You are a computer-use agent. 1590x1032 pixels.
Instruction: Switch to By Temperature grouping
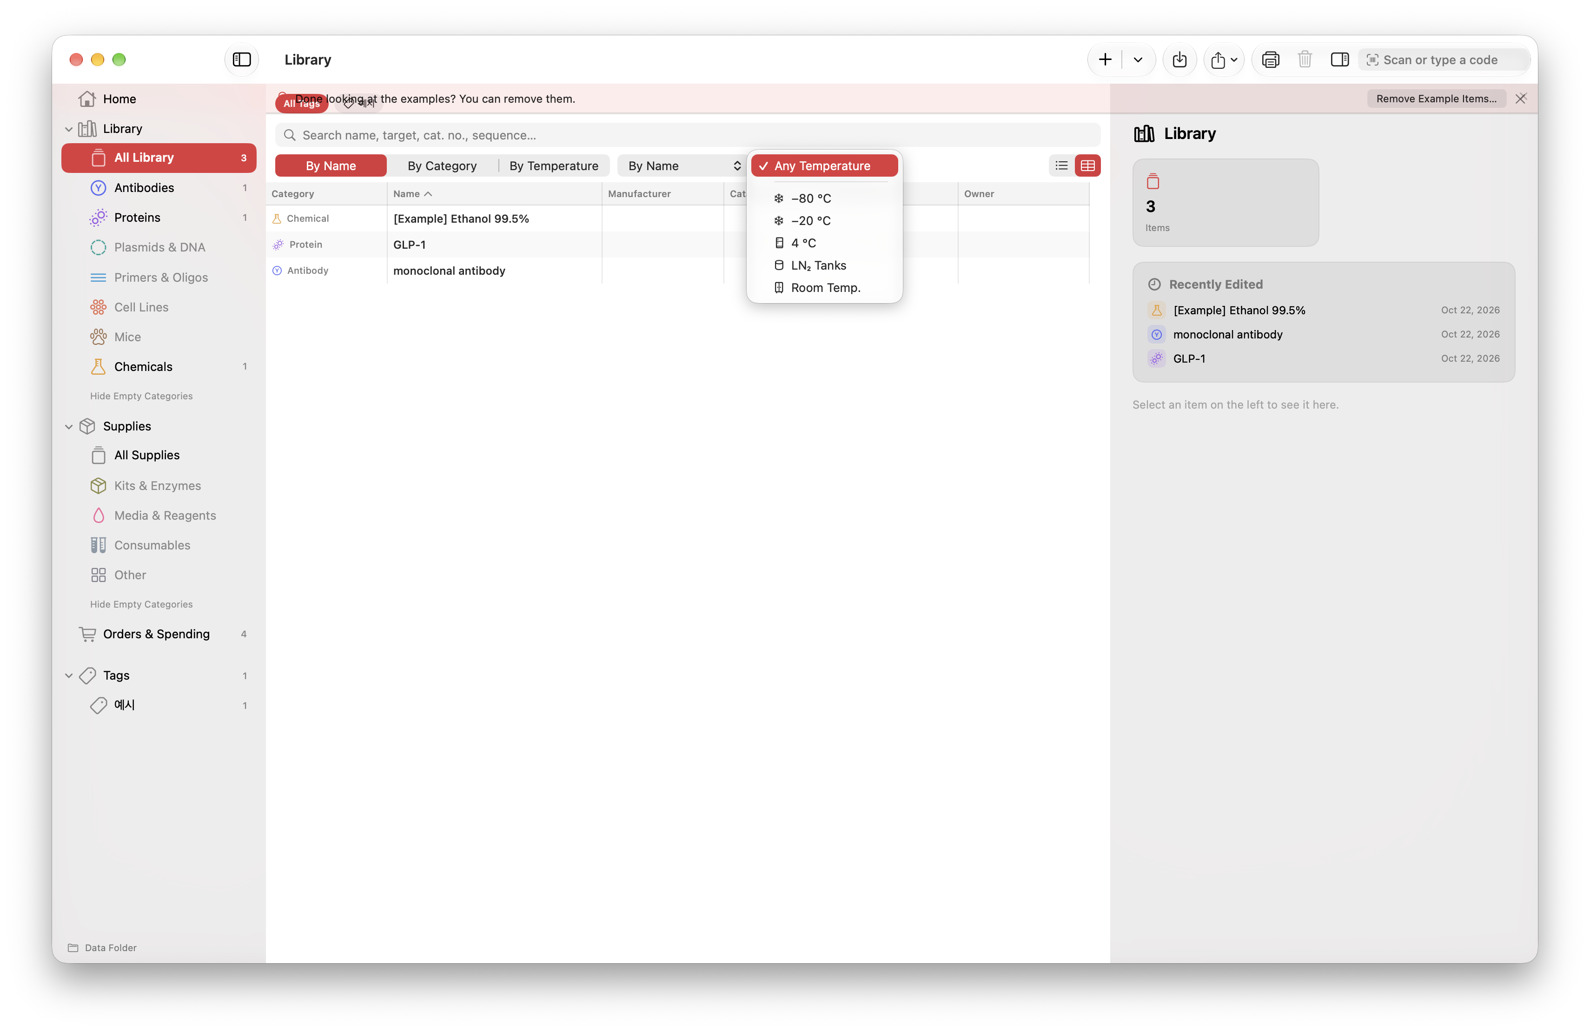(554, 165)
